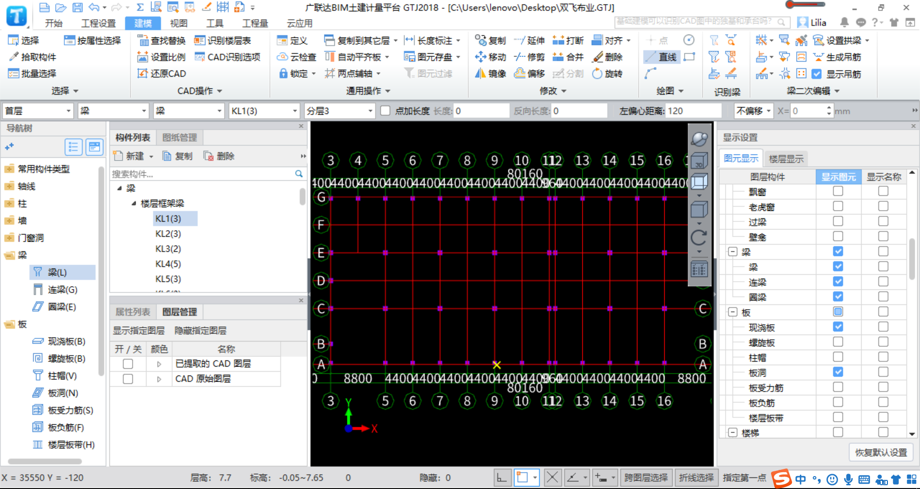The height and width of the screenshot is (489, 920).
Task: Open the KL1(3) component dropdown
Action: [x=264, y=111]
